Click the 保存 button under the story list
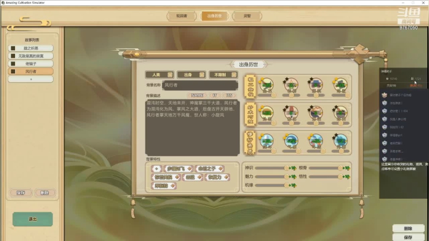The image size is (429, 241). (21, 193)
